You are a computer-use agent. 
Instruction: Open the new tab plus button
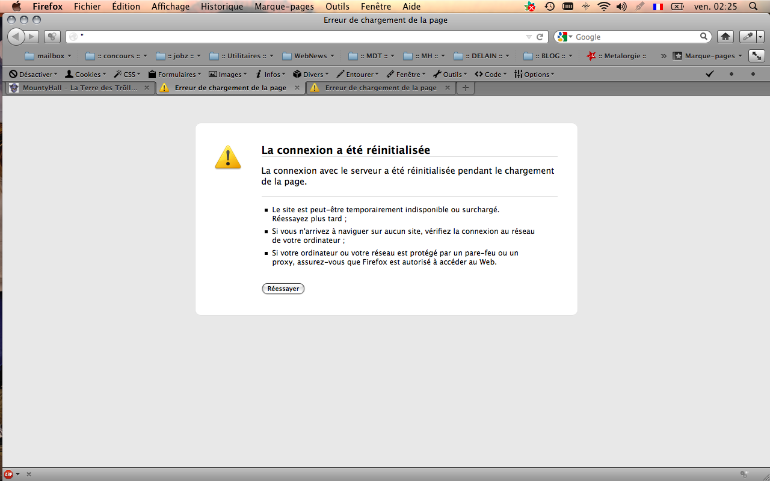pyautogui.click(x=465, y=88)
